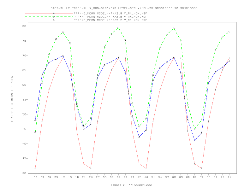Click the blue triangle marker at hour 00
The image size is (250, 193).
coord(35,120)
